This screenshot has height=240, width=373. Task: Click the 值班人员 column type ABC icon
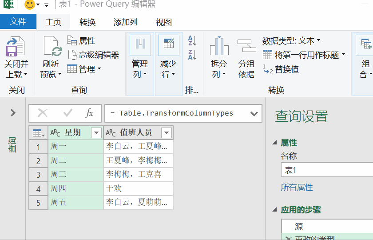[111, 133]
